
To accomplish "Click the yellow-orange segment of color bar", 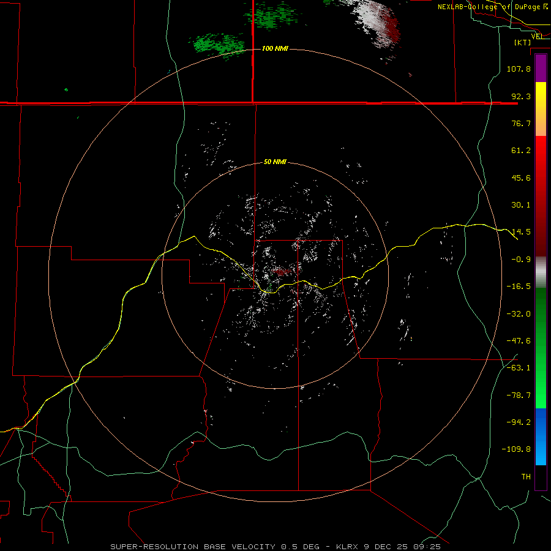I will (x=541, y=109).
